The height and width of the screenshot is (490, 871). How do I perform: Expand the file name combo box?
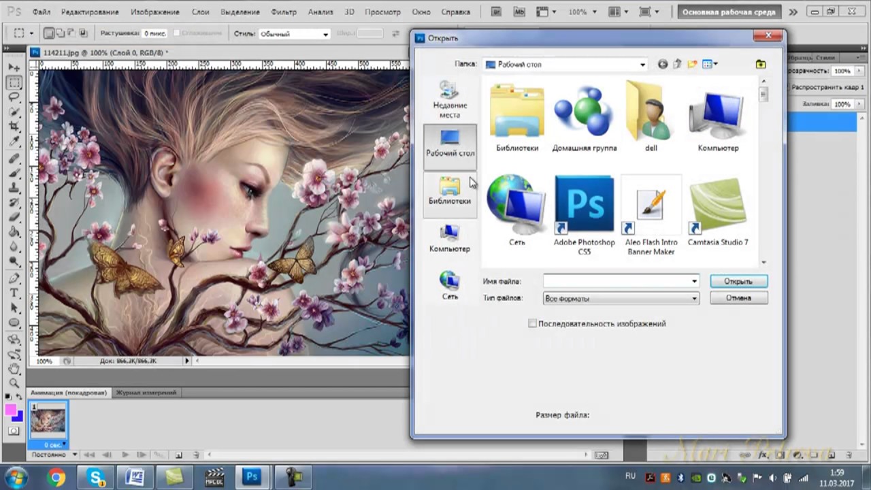pos(694,281)
